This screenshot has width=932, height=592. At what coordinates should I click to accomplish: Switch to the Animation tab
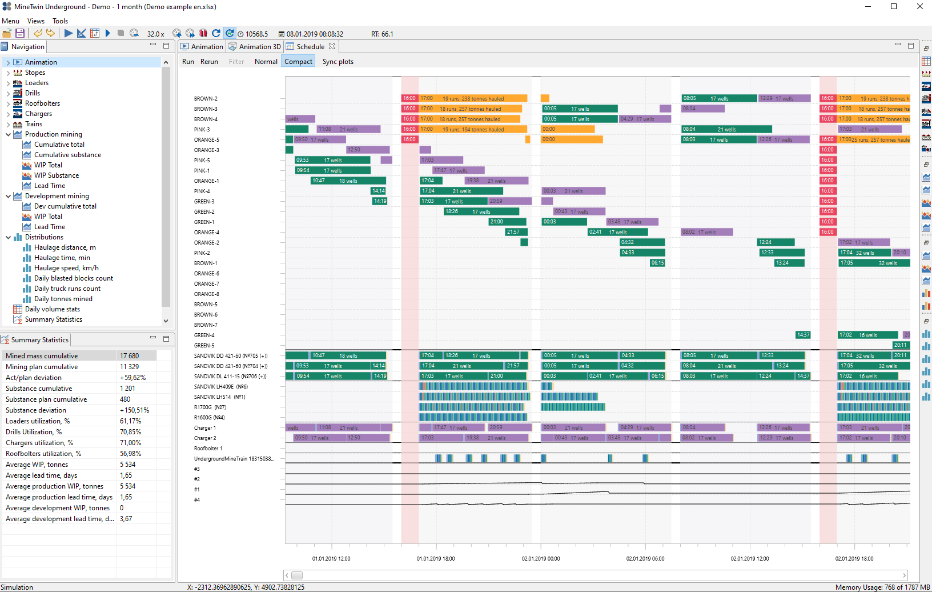[x=202, y=47]
